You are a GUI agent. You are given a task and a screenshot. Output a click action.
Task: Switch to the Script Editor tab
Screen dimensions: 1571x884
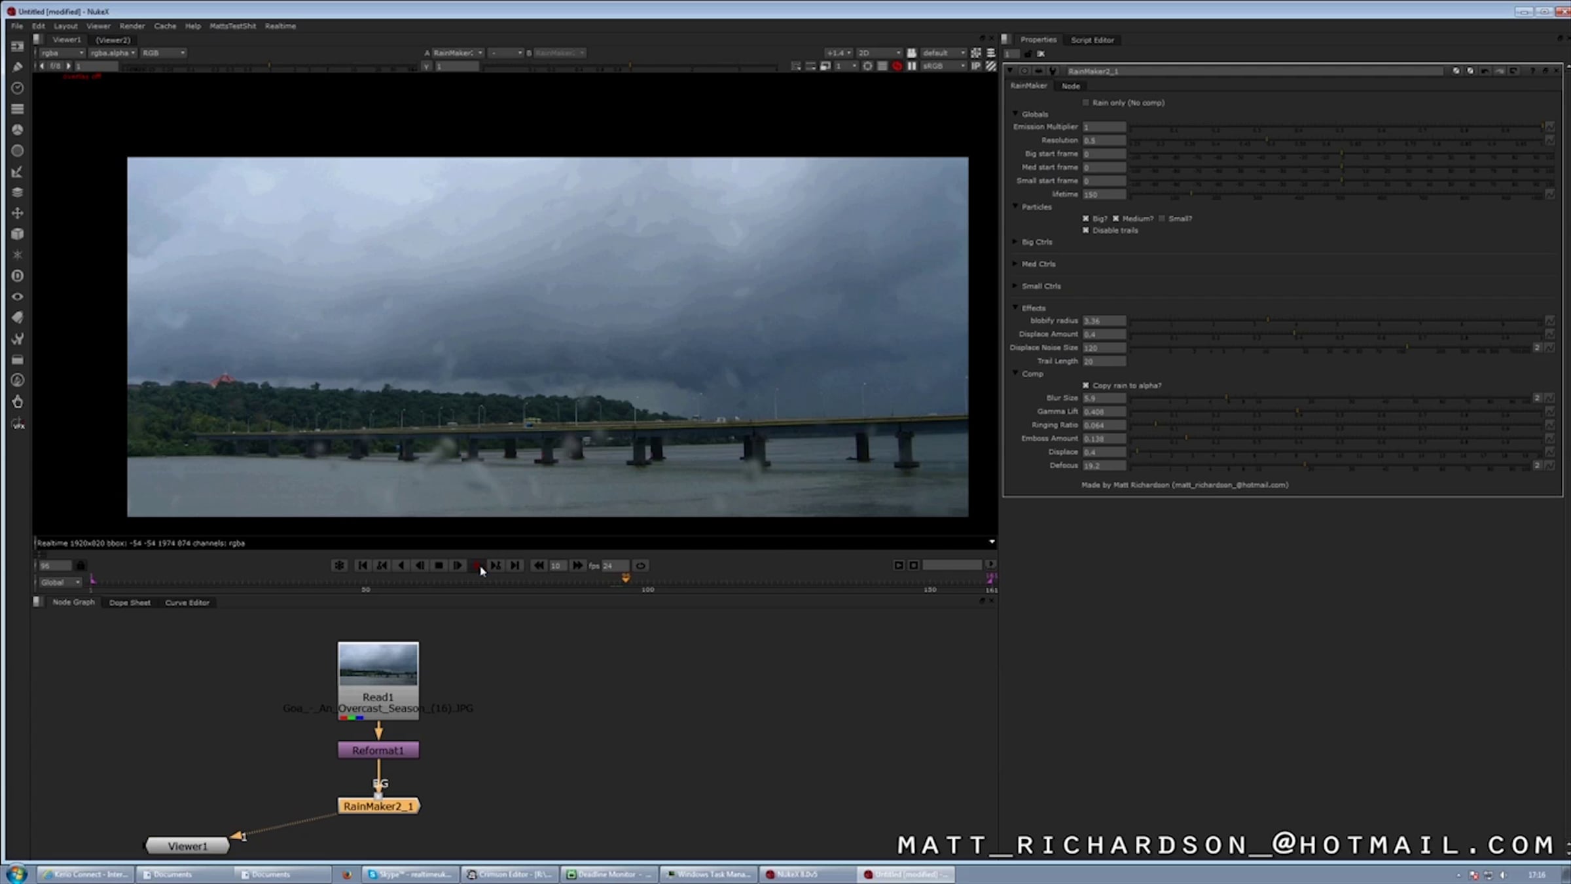[x=1092, y=40]
